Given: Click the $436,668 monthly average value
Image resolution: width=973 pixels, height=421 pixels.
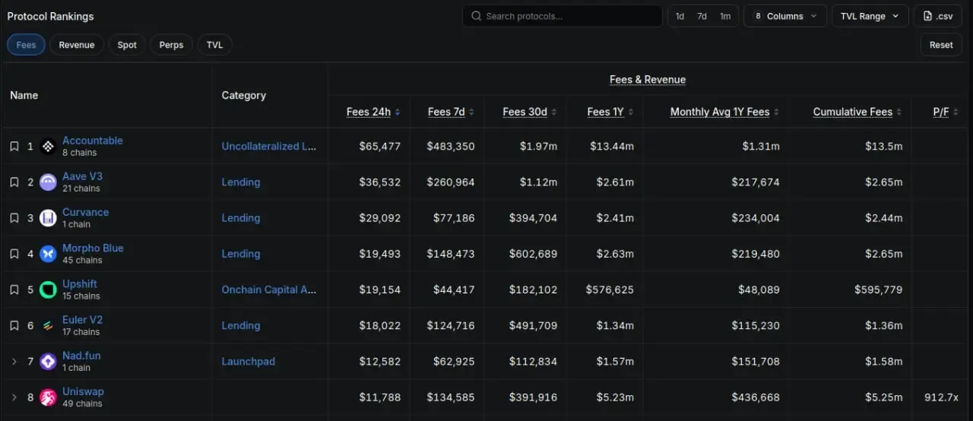Looking at the screenshot, I should coord(756,397).
